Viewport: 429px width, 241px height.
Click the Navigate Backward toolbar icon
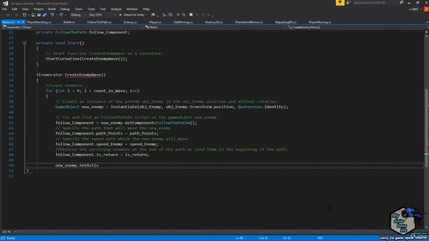(8, 15)
